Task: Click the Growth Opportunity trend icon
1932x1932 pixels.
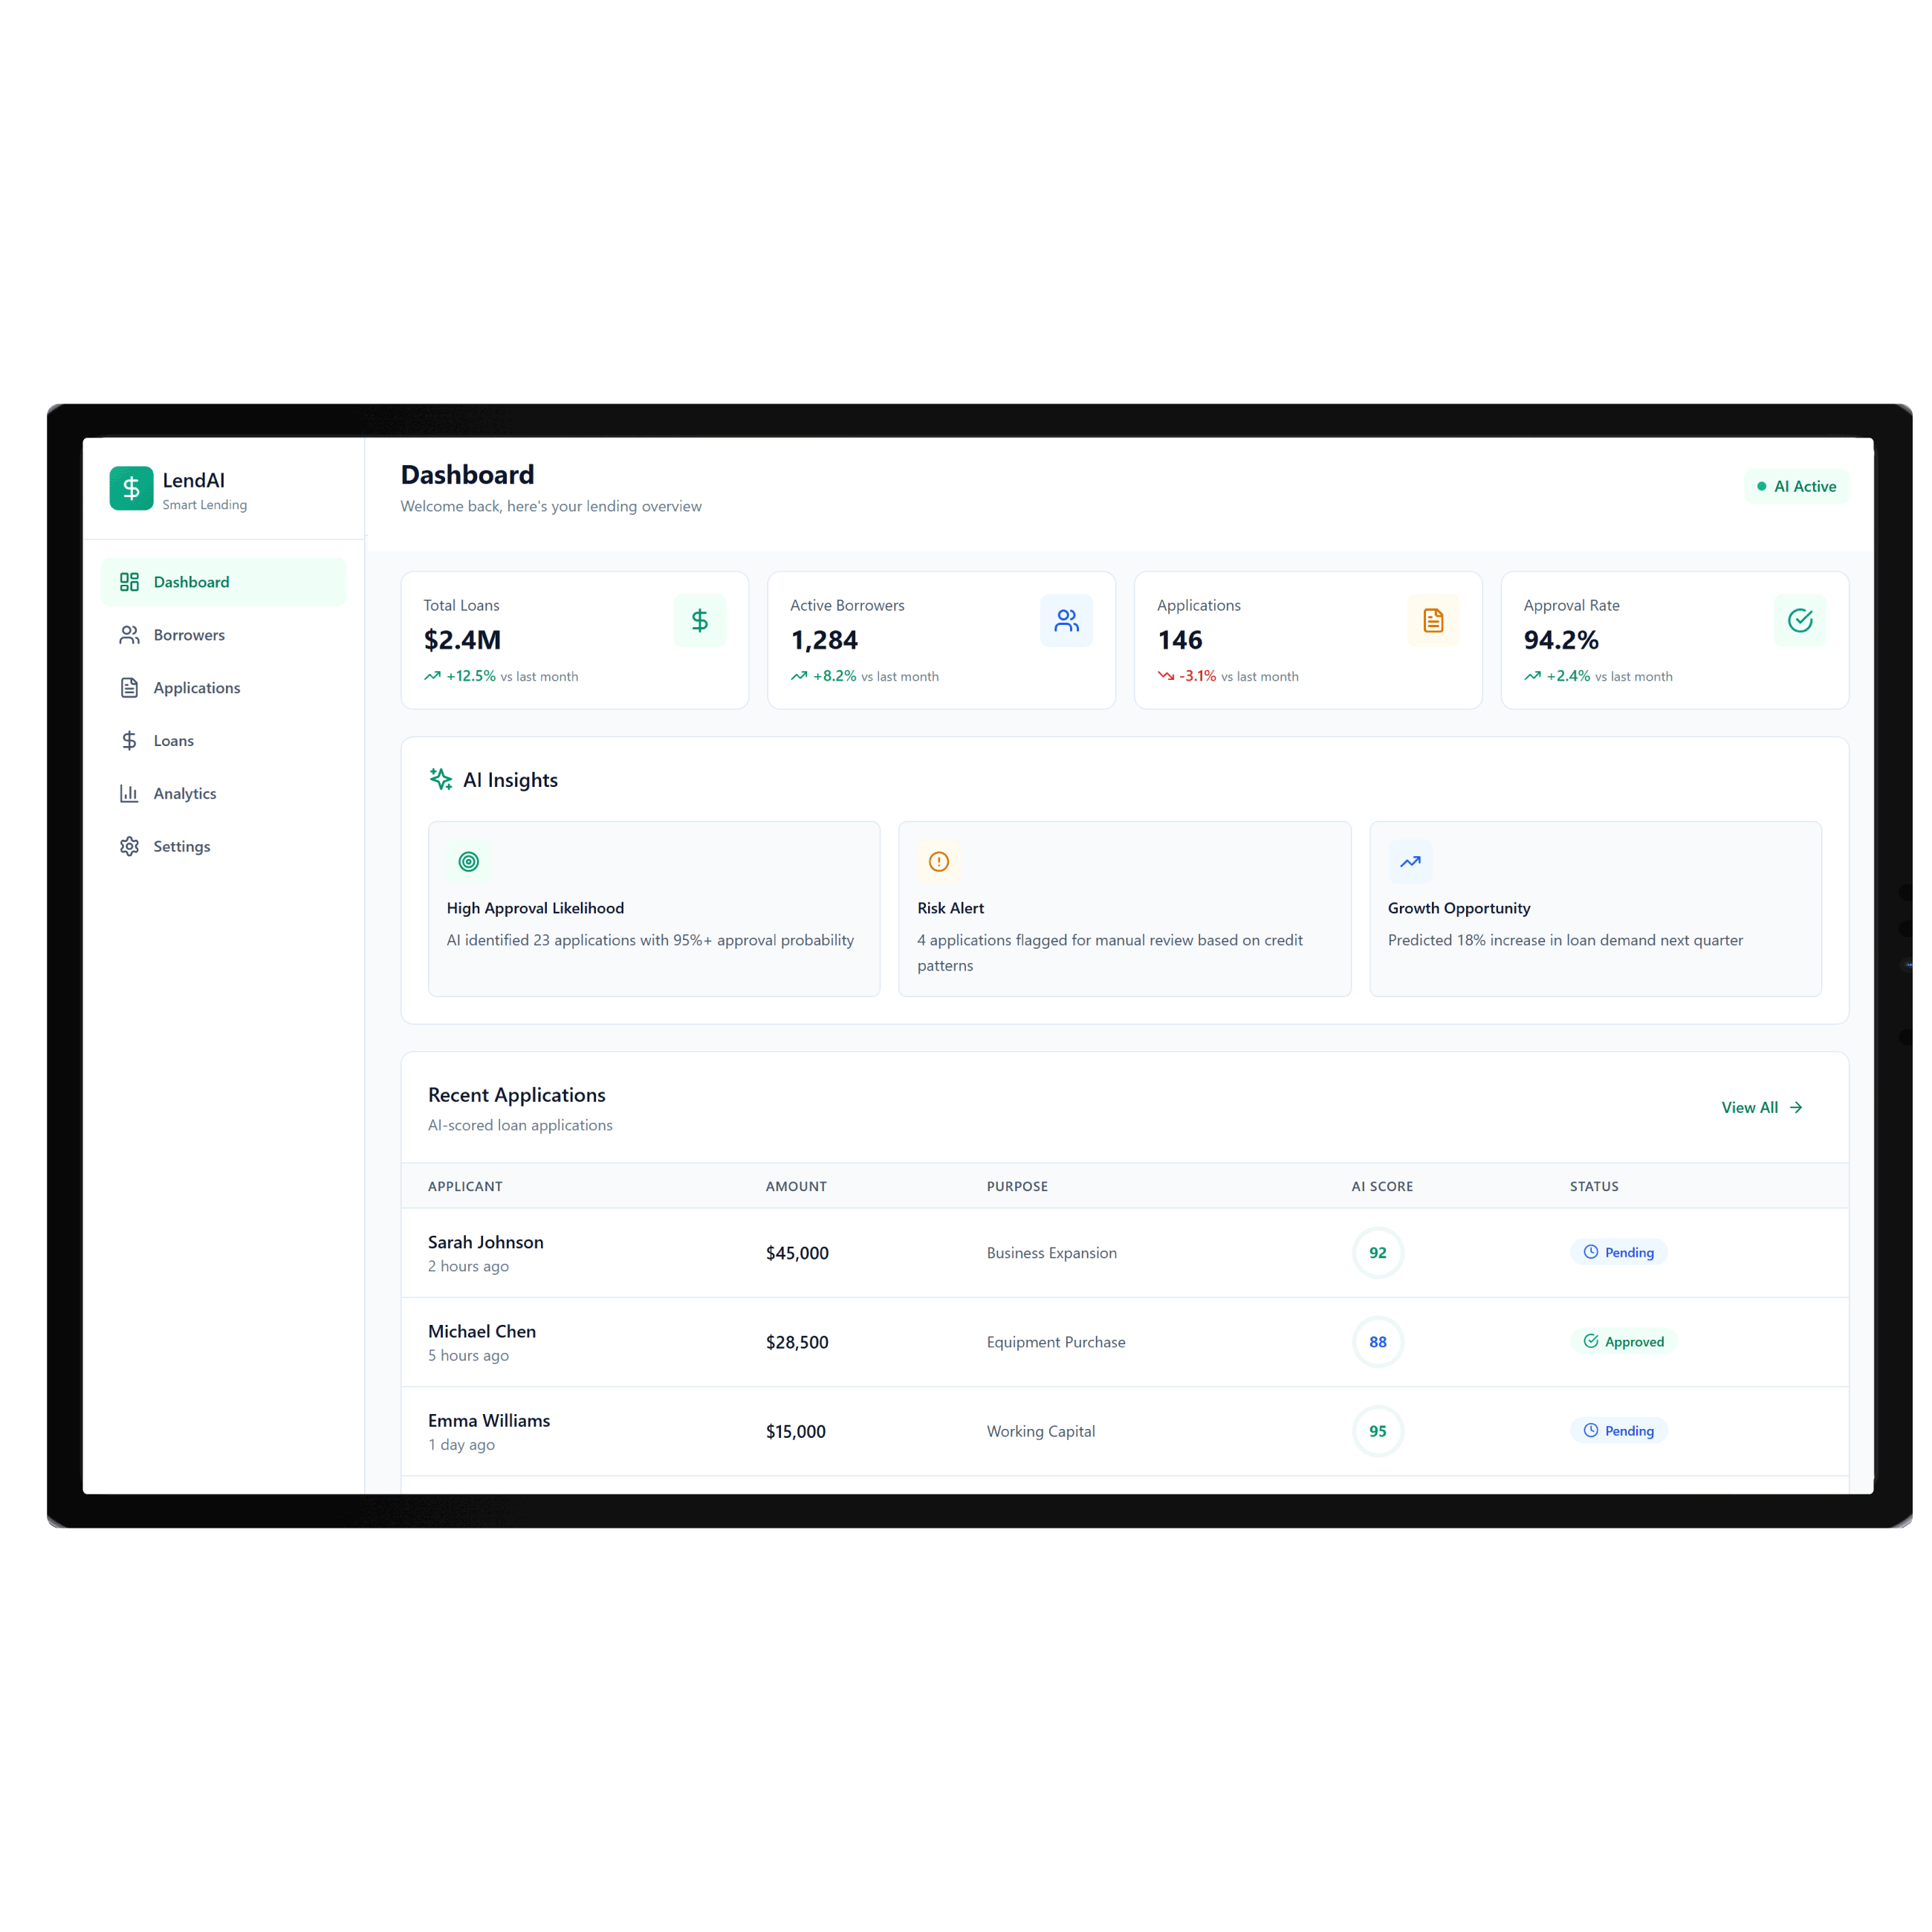Action: (1410, 861)
